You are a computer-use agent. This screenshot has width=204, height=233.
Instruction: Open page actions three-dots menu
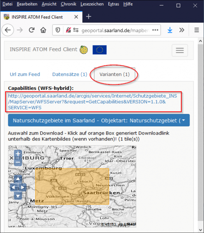pos(155,30)
